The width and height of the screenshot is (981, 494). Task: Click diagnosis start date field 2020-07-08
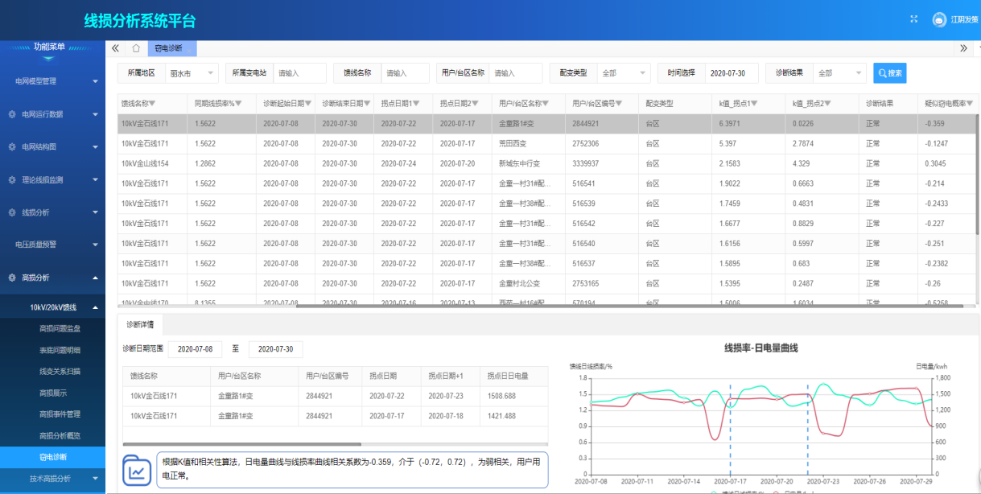[195, 349]
